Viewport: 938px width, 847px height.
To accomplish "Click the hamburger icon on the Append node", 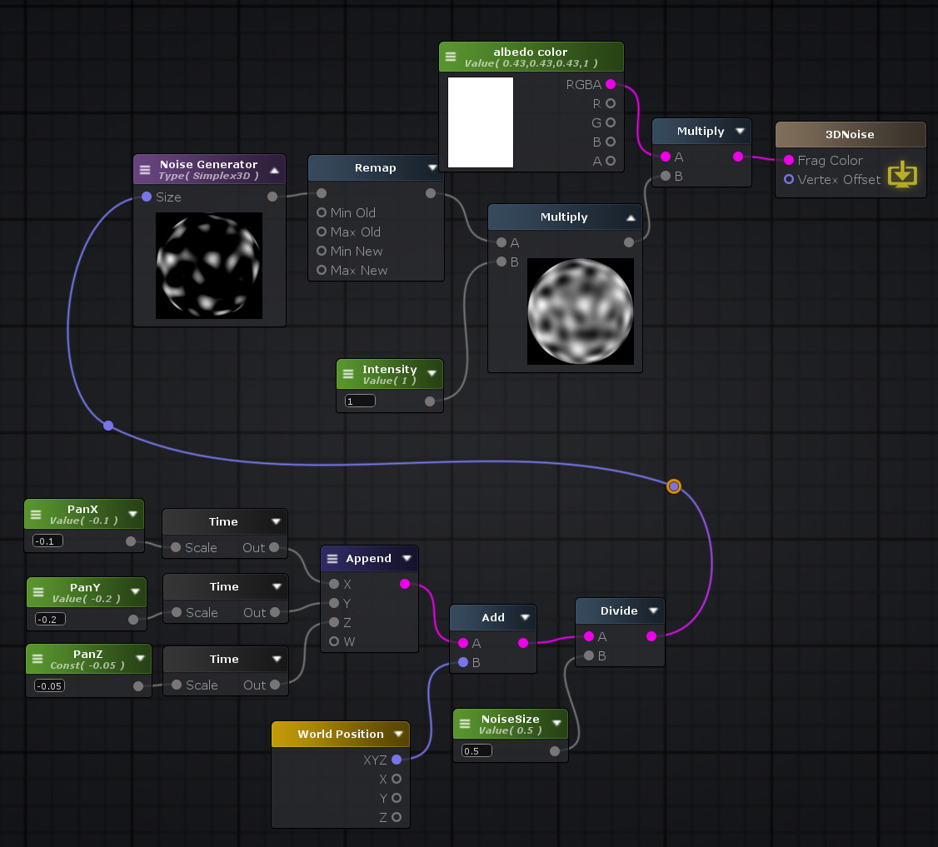I will tap(333, 558).
